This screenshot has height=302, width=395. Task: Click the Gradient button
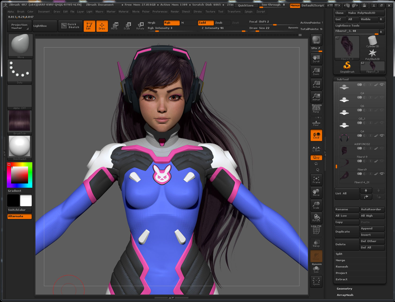20,191
